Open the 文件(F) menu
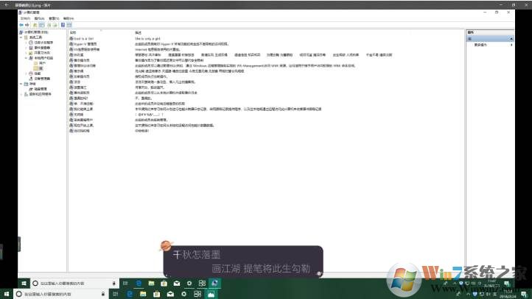 pyautogui.click(x=25, y=18)
